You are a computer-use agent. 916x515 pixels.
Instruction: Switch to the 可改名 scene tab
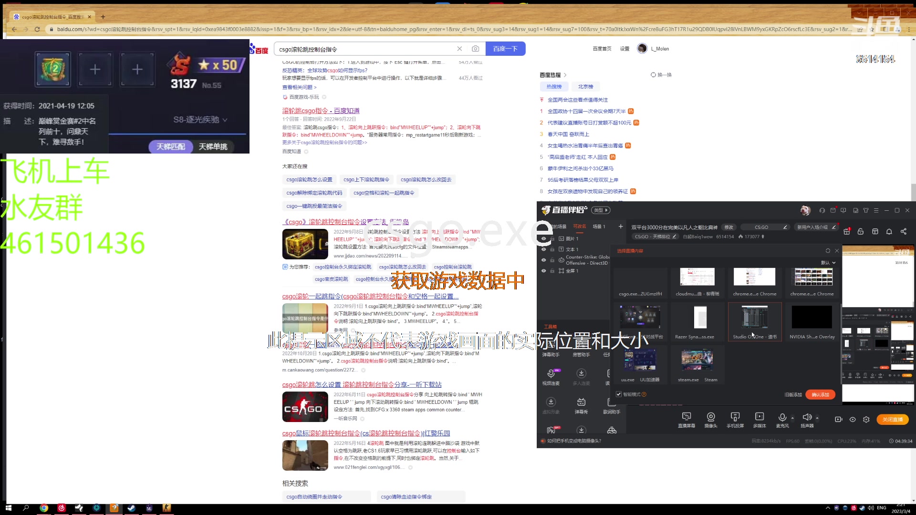click(x=580, y=227)
